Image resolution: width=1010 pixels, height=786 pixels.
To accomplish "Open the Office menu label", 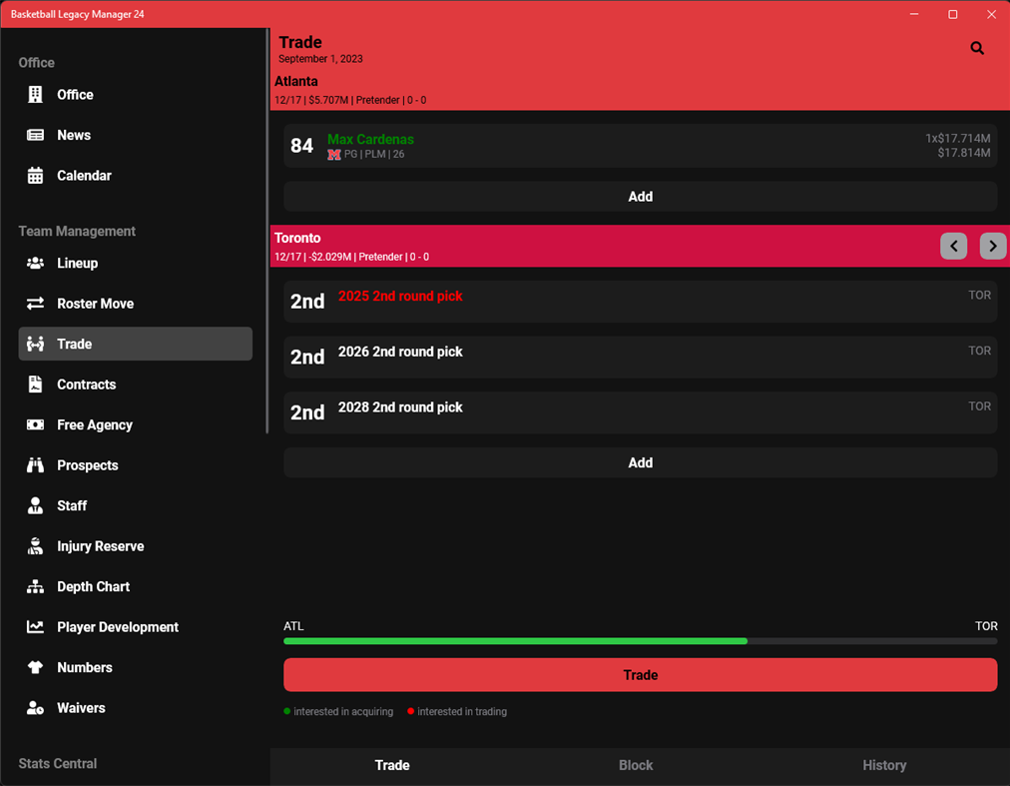I will point(75,95).
